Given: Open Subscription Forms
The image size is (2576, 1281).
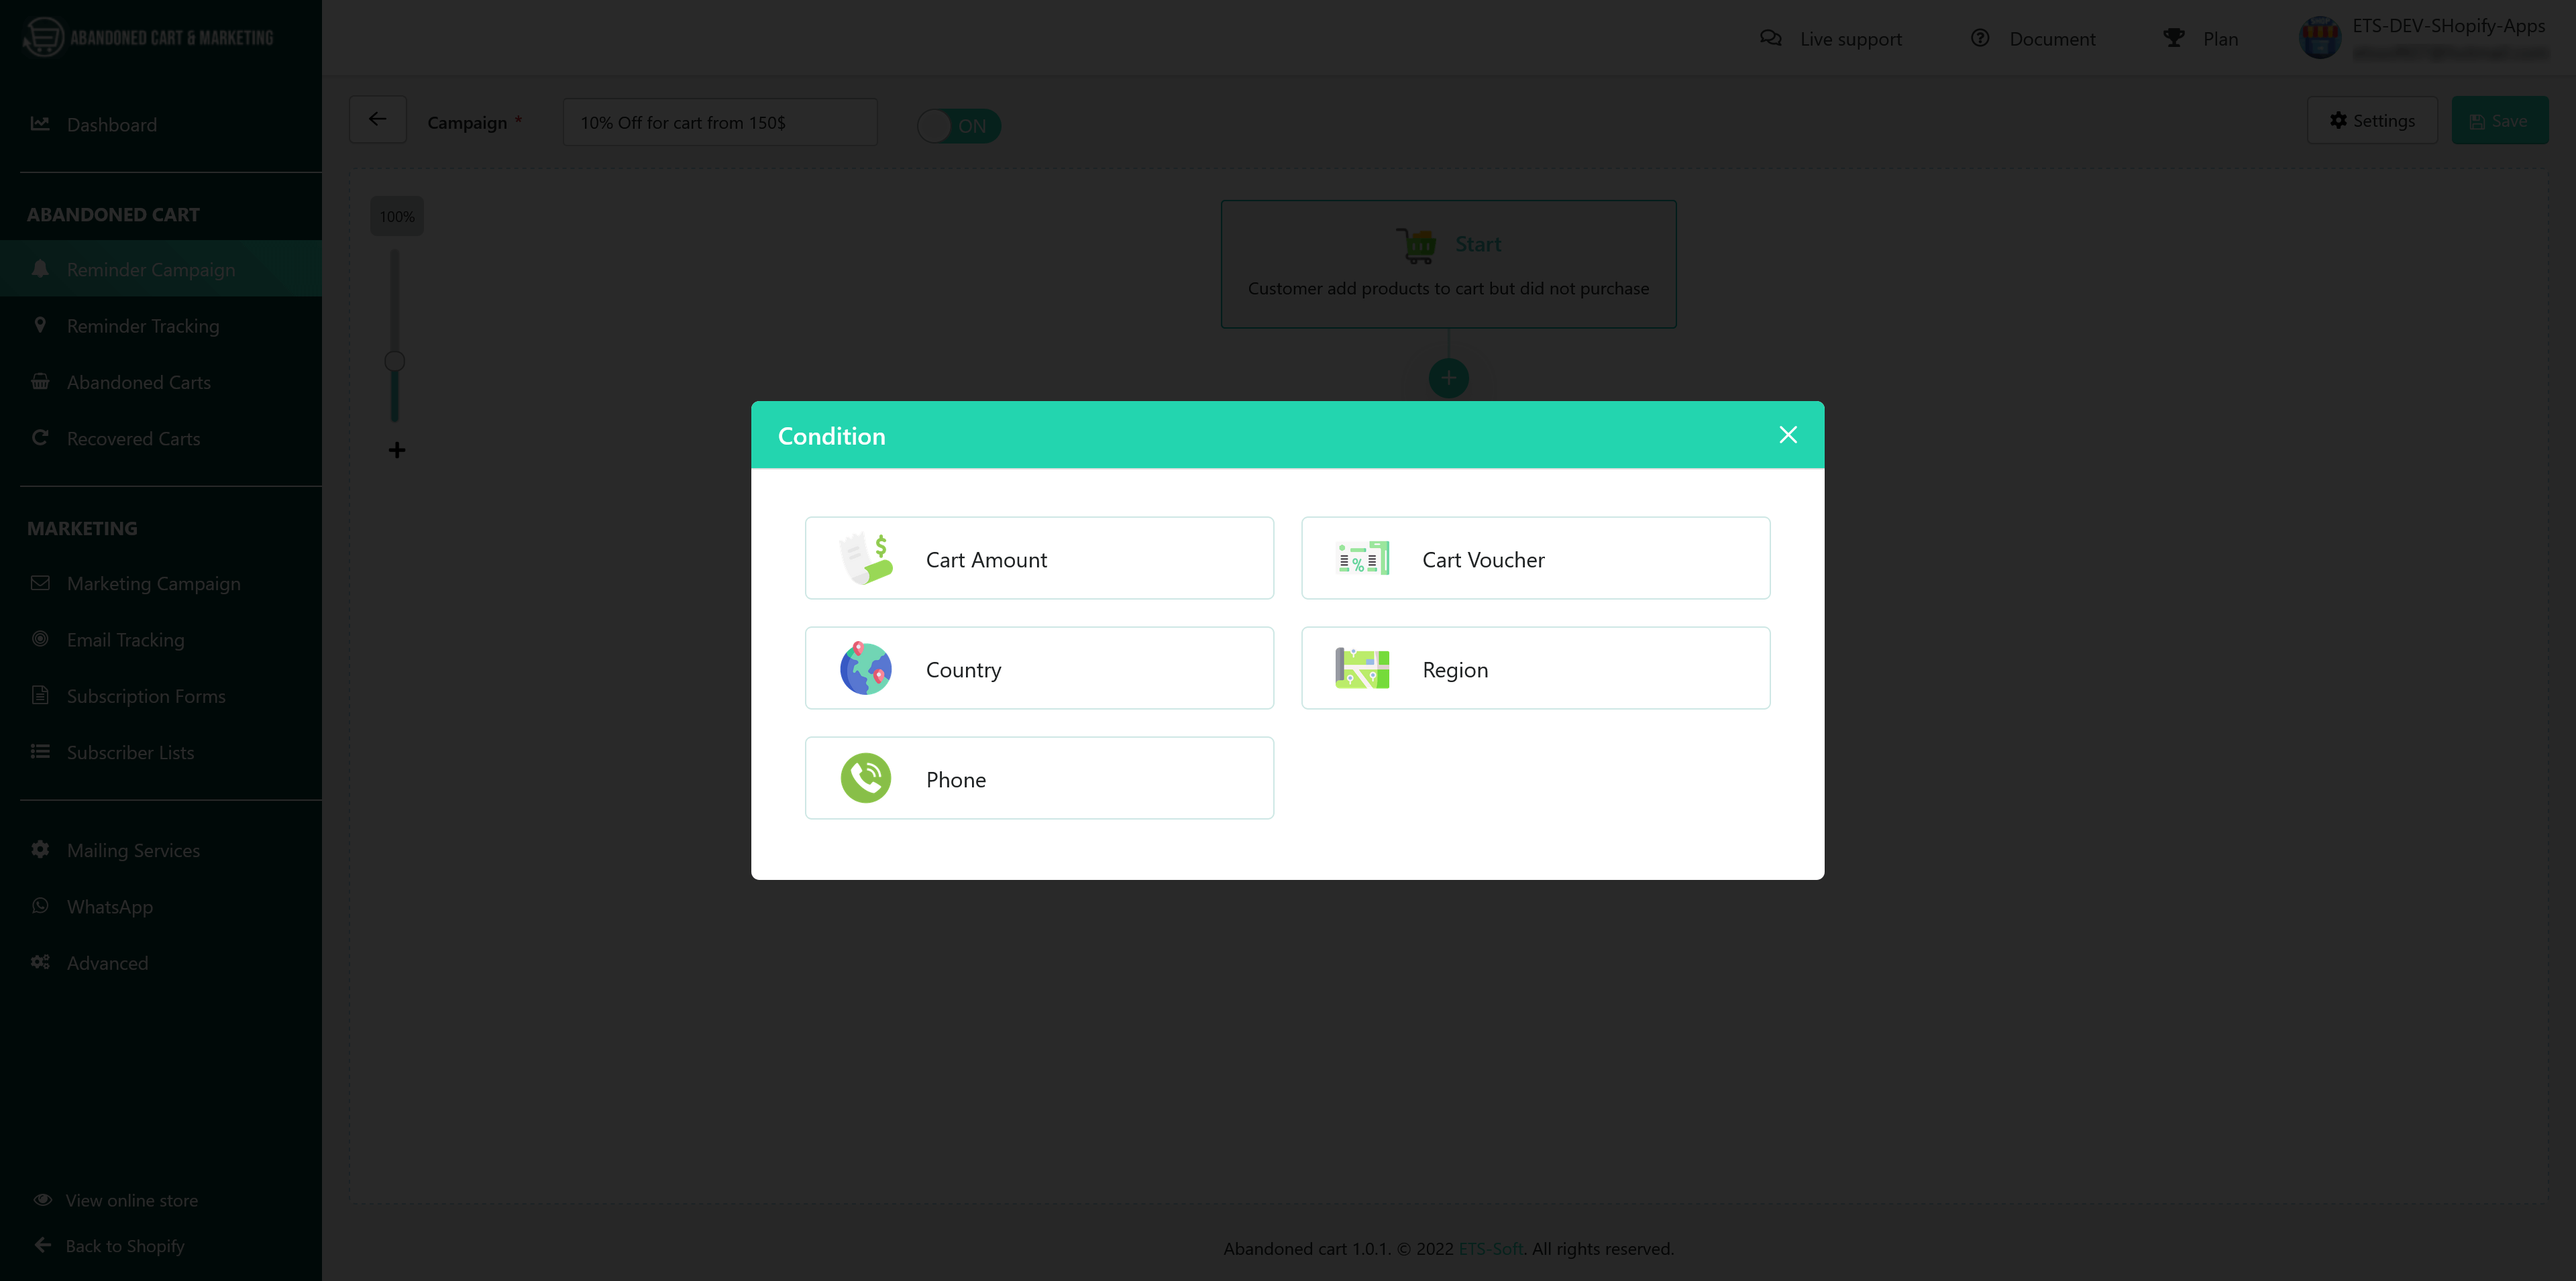Looking at the screenshot, I should (x=161, y=696).
